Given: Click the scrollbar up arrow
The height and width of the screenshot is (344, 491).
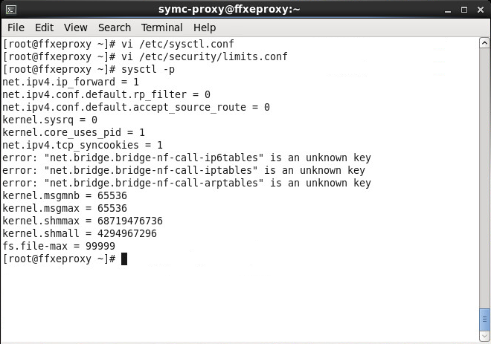Looking at the screenshot, I should tap(484, 44).
